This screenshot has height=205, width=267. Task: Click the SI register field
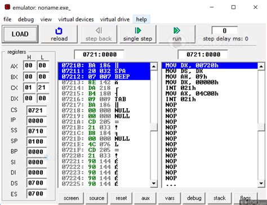(37, 162)
